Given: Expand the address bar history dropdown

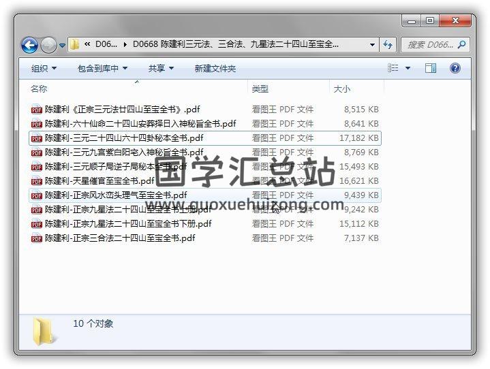Looking at the screenshot, I should (x=372, y=45).
